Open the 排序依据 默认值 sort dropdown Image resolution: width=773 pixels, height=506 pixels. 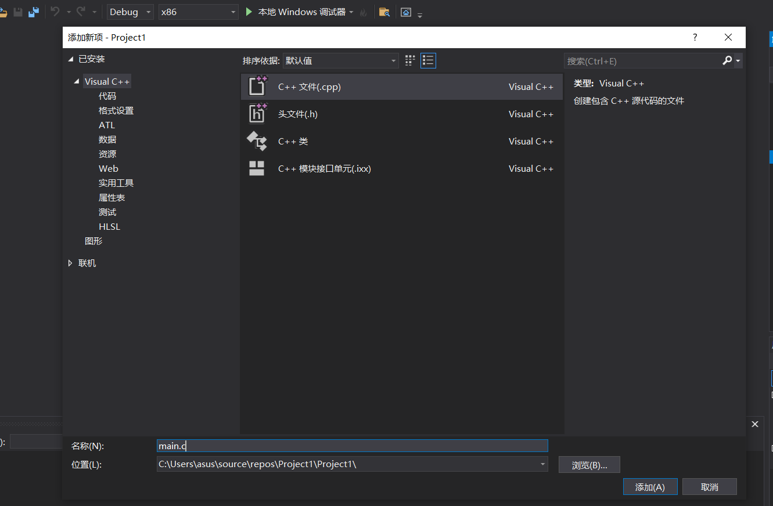click(x=340, y=61)
